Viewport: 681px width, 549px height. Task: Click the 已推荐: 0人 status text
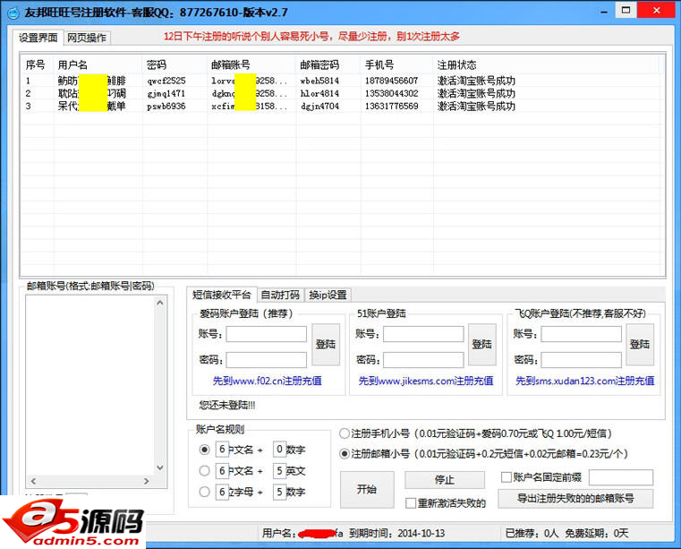[x=532, y=534]
